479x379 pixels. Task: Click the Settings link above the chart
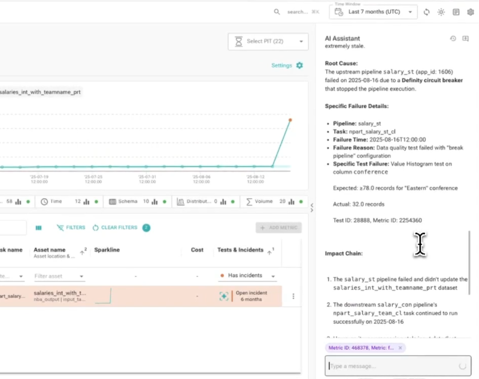[281, 65]
